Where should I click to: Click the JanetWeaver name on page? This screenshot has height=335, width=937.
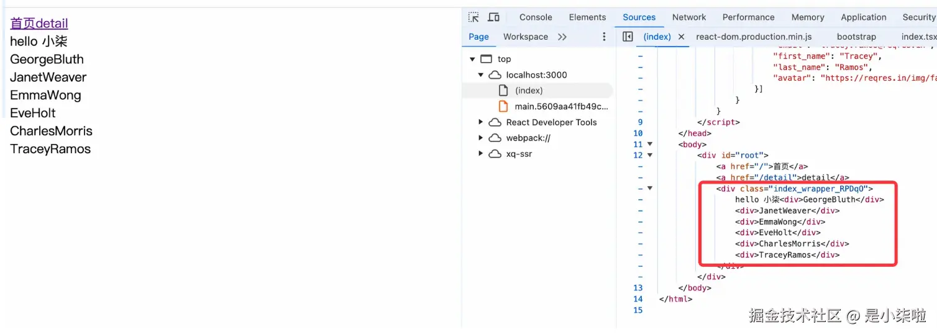tap(48, 78)
